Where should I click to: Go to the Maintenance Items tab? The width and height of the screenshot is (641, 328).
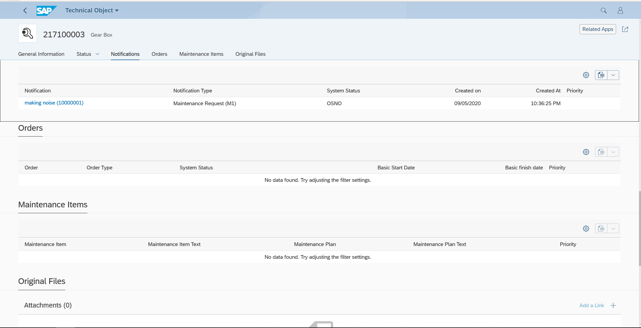(201, 54)
